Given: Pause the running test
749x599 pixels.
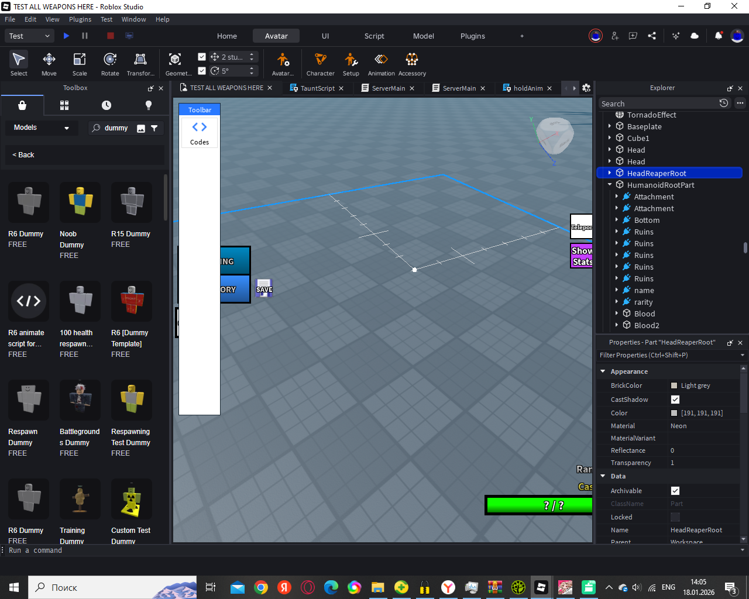Looking at the screenshot, I should 85,36.
